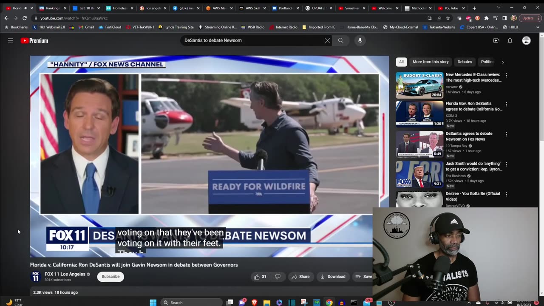Click the Share button
Image resolution: width=544 pixels, height=306 pixels.
[x=300, y=277]
